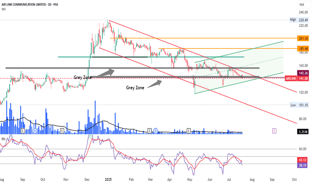Select the orange 185.48 price label
The image size is (312, 184).
coord(303,49)
